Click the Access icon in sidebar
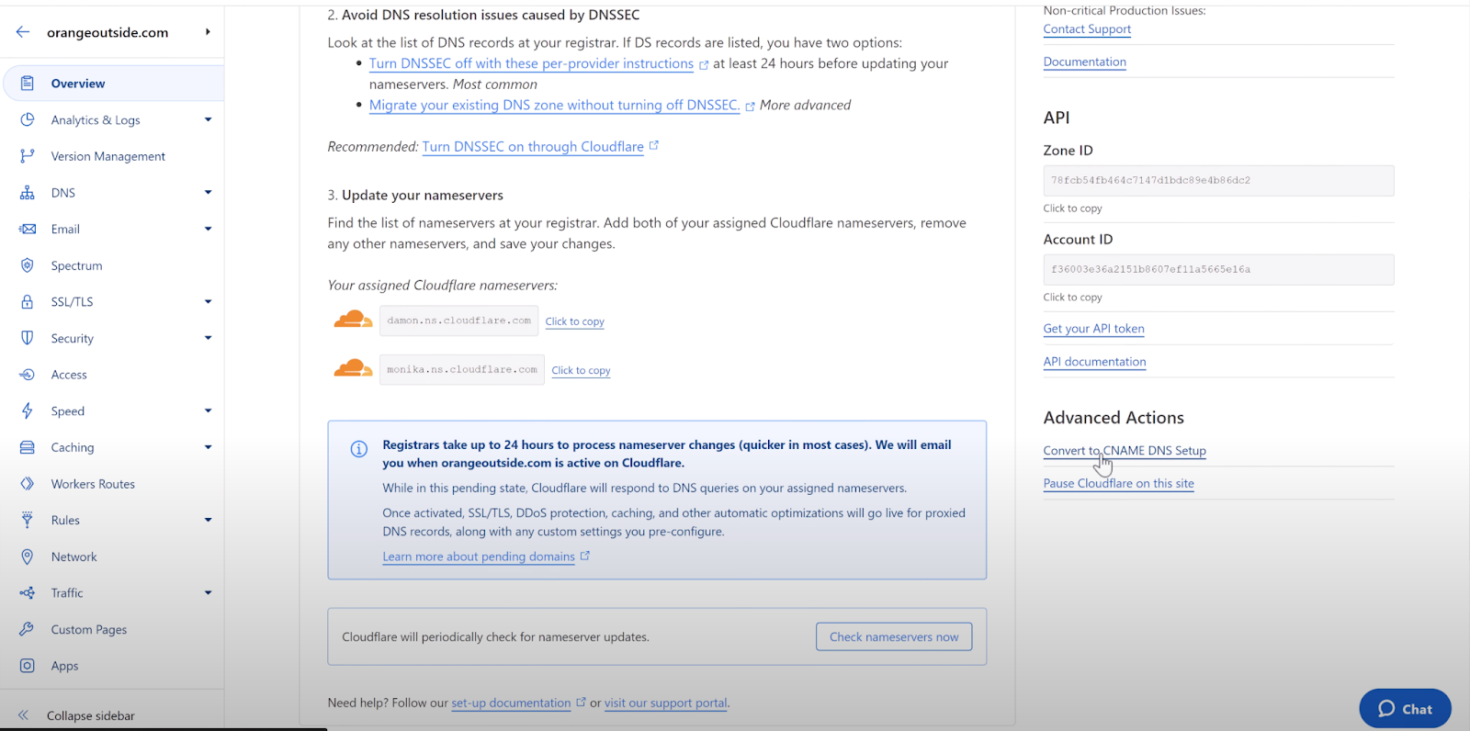 coord(28,375)
